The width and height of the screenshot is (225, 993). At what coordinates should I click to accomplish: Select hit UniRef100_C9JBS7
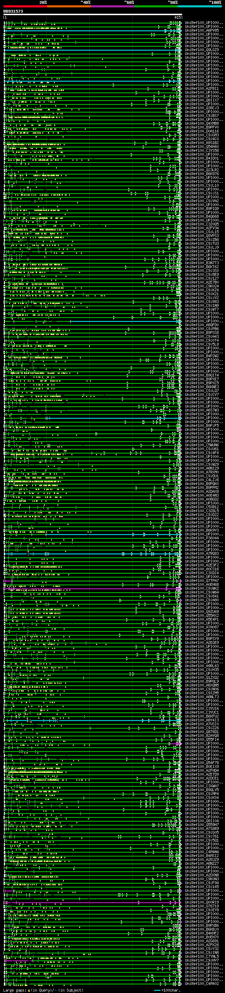202,116
